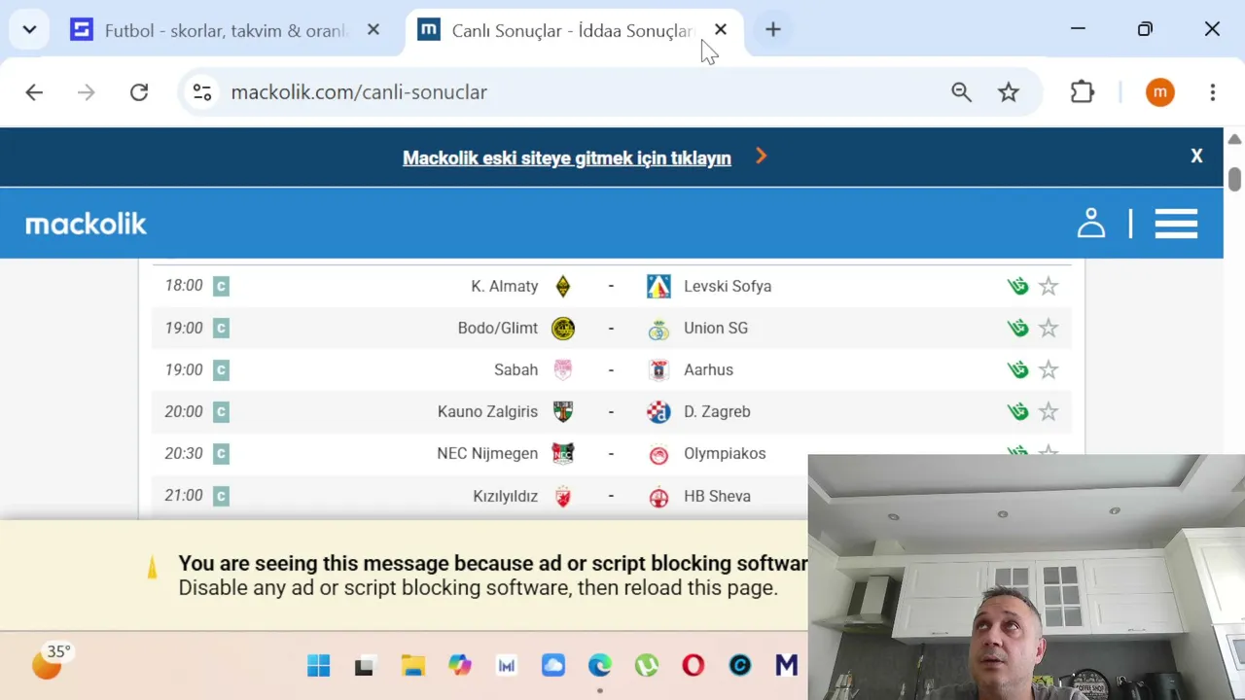Click the C badge on the 21:00 match
The image size is (1245, 700).
click(221, 495)
